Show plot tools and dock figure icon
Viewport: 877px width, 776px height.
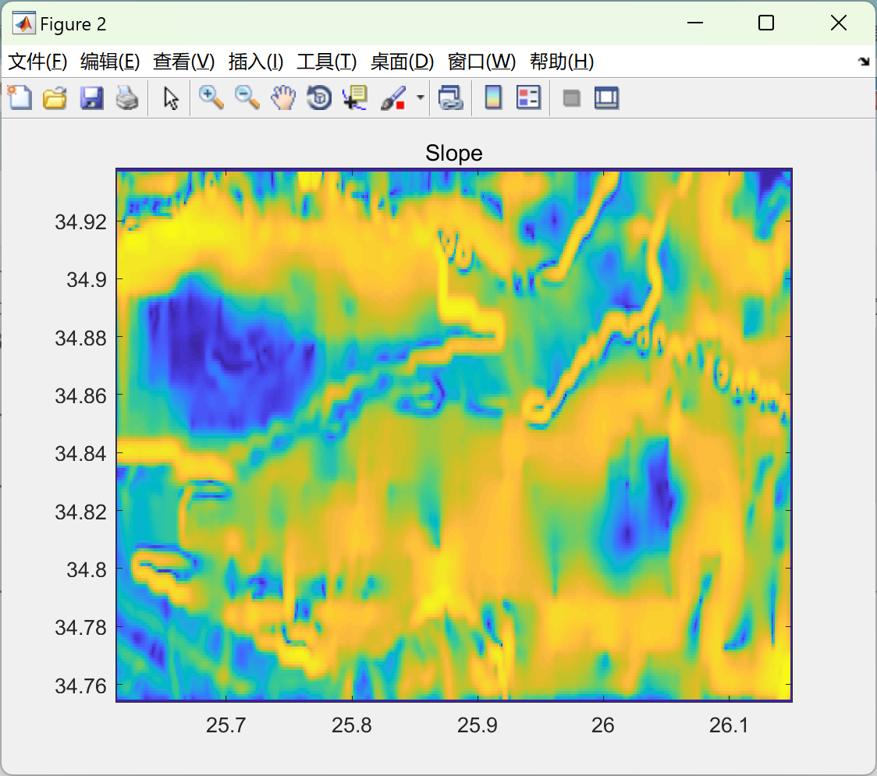point(606,97)
